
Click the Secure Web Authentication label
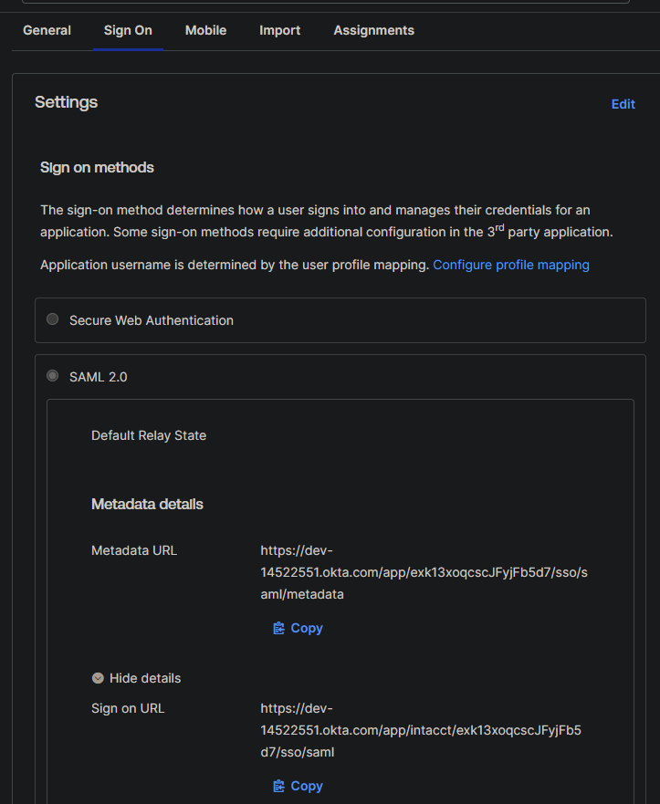(x=152, y=320)
